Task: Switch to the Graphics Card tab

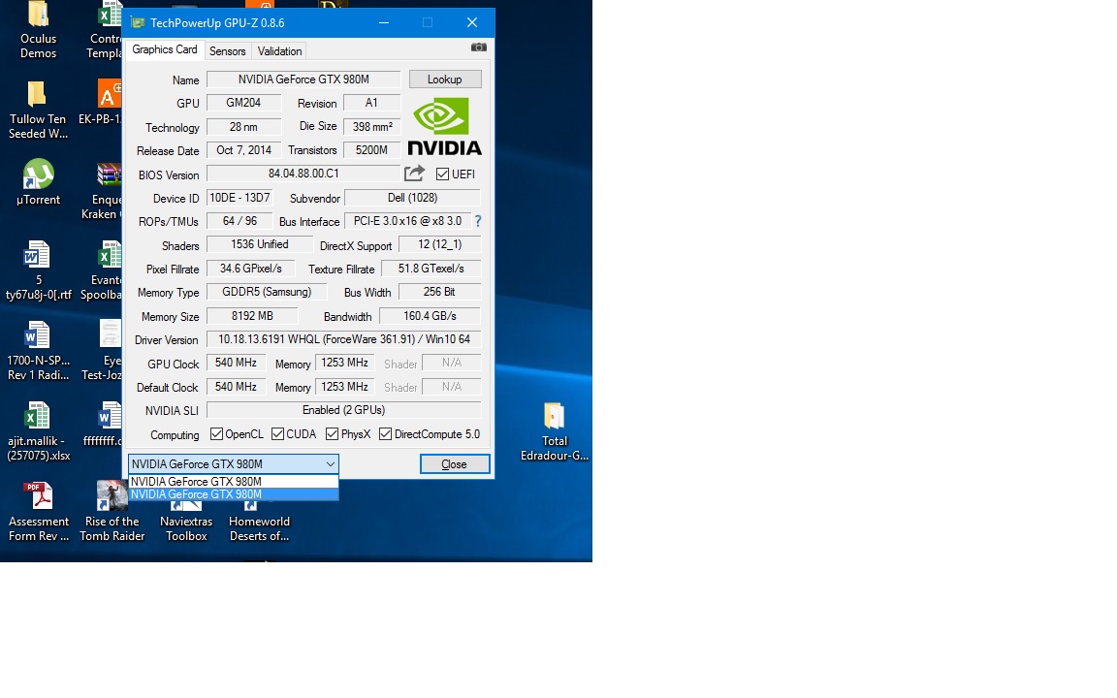Action: tap(165, 49)
